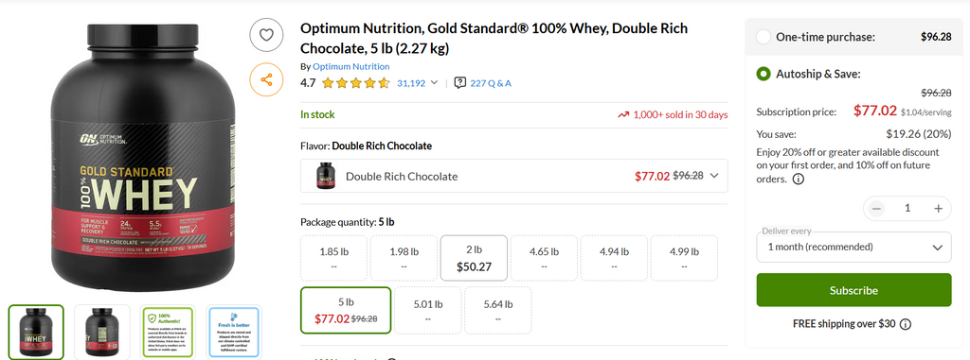
Task: Increase quantity with plus button
Action: pyautogui.click(x=938, y=209)
